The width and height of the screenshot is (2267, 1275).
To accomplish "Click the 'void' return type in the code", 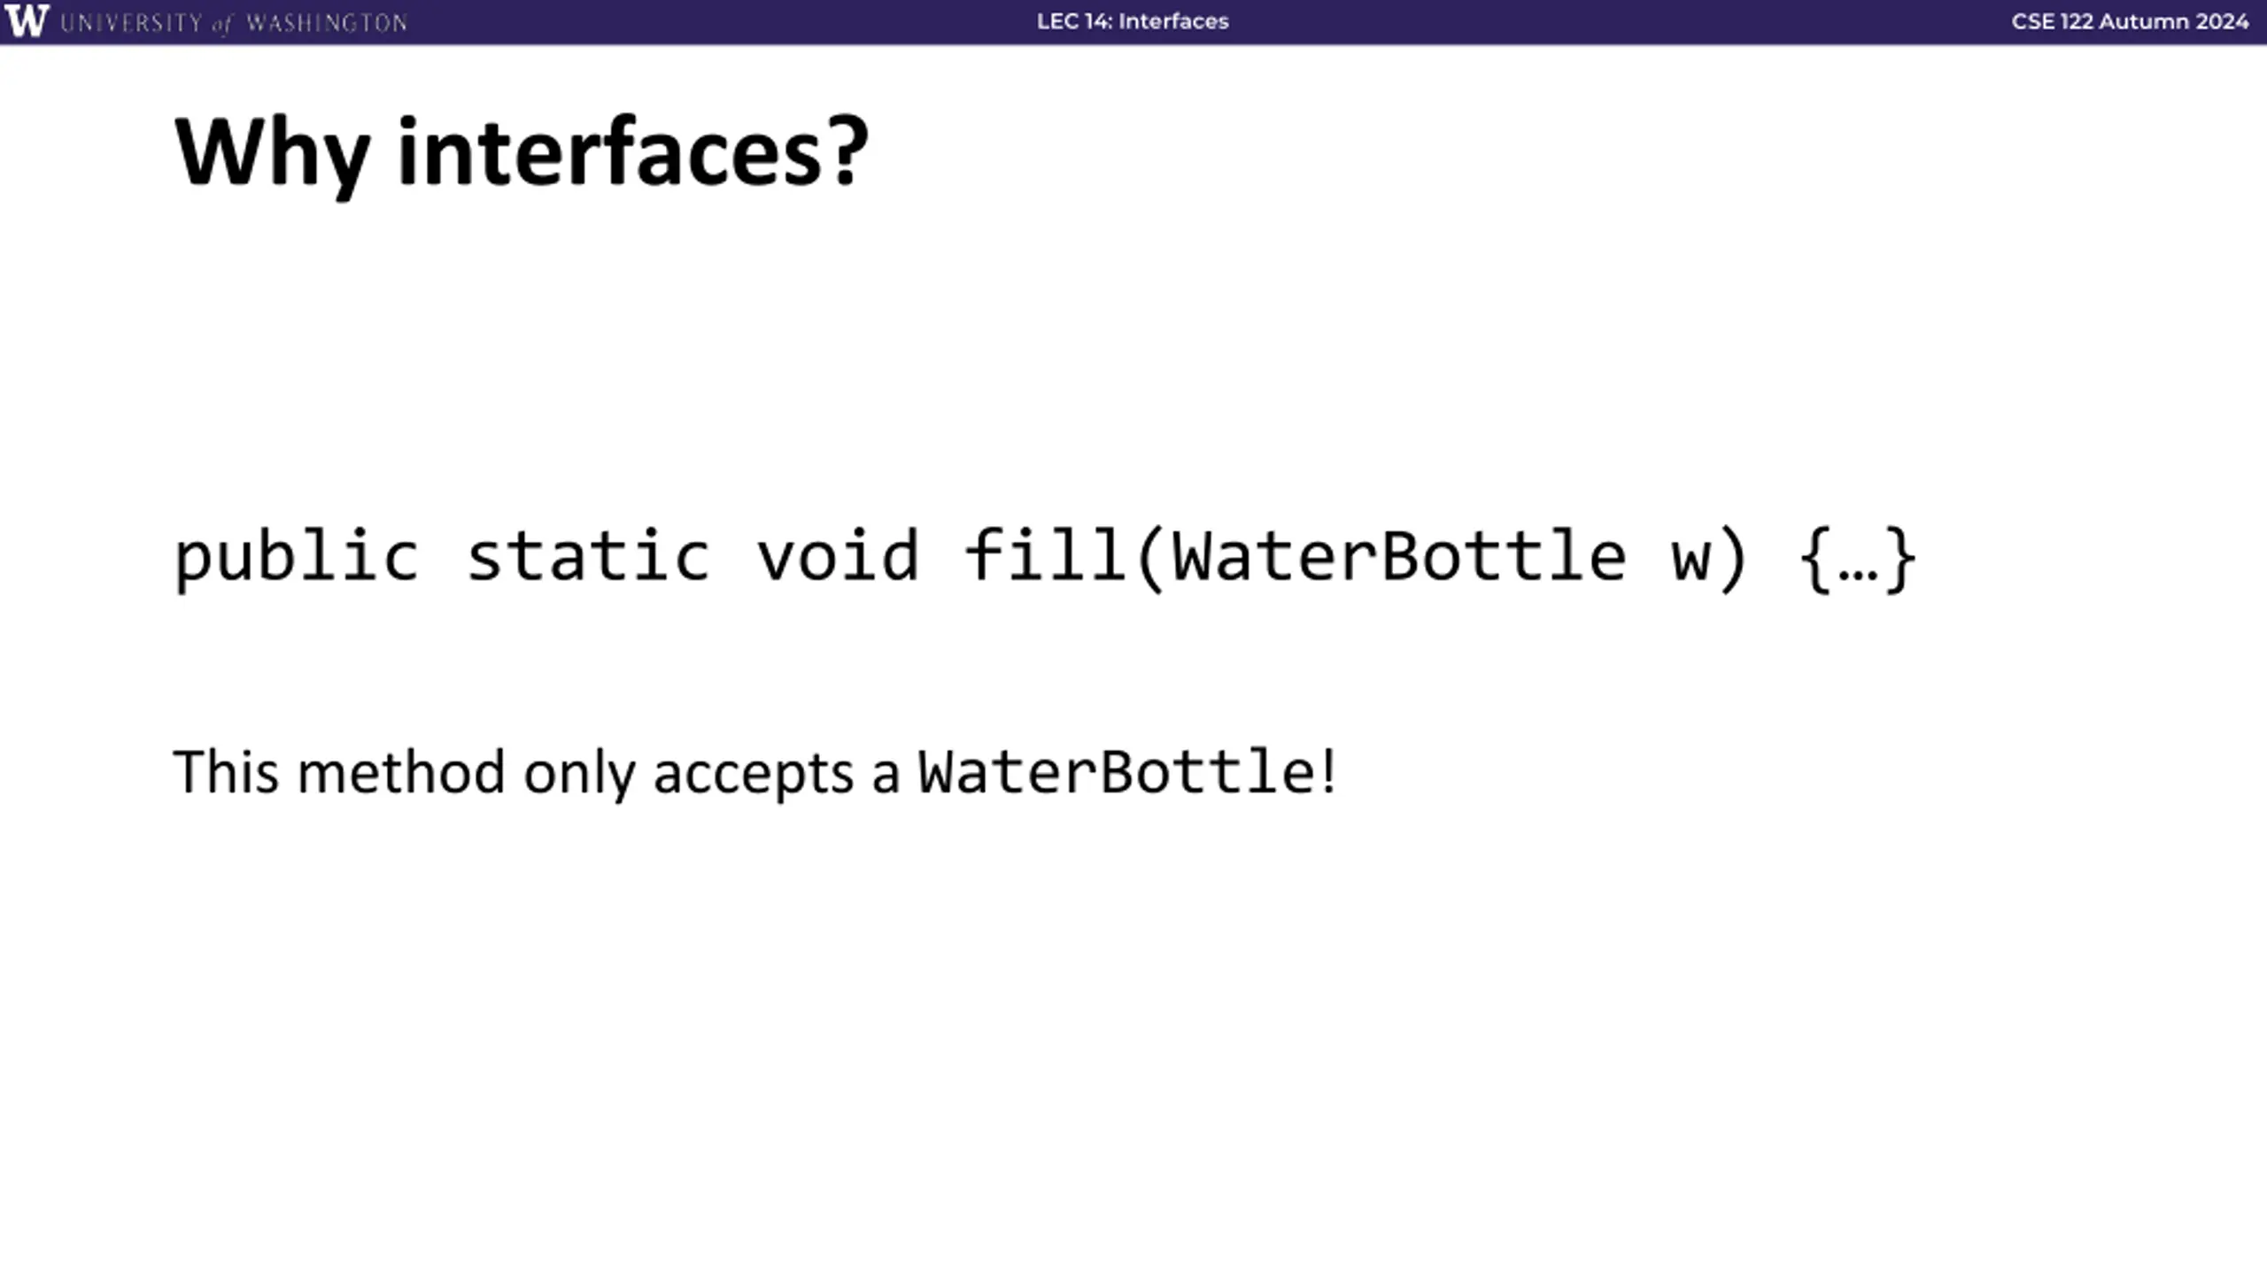I will (x=838, y=556).
